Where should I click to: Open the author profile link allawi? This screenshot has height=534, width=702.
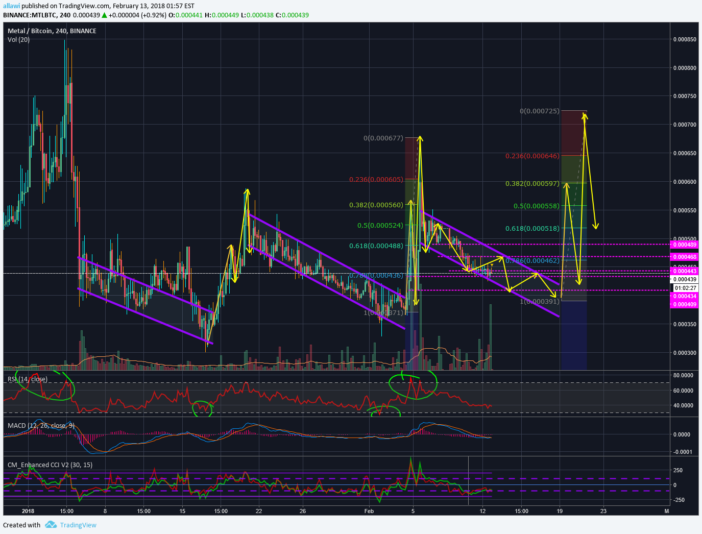11,6
